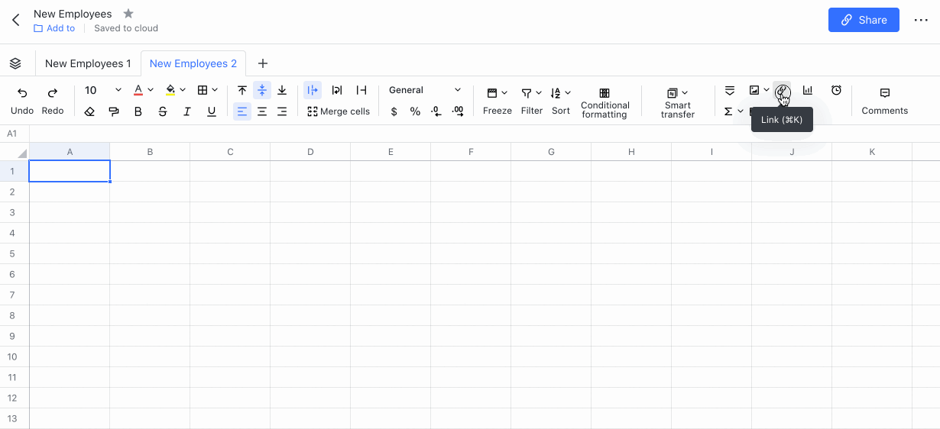
Task: Toggle underline formatting
Action: tap(212, 111)
